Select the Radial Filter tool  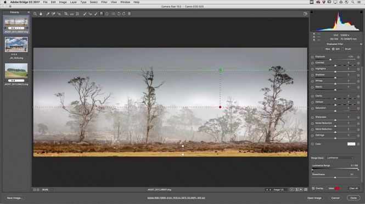point(107,14)
